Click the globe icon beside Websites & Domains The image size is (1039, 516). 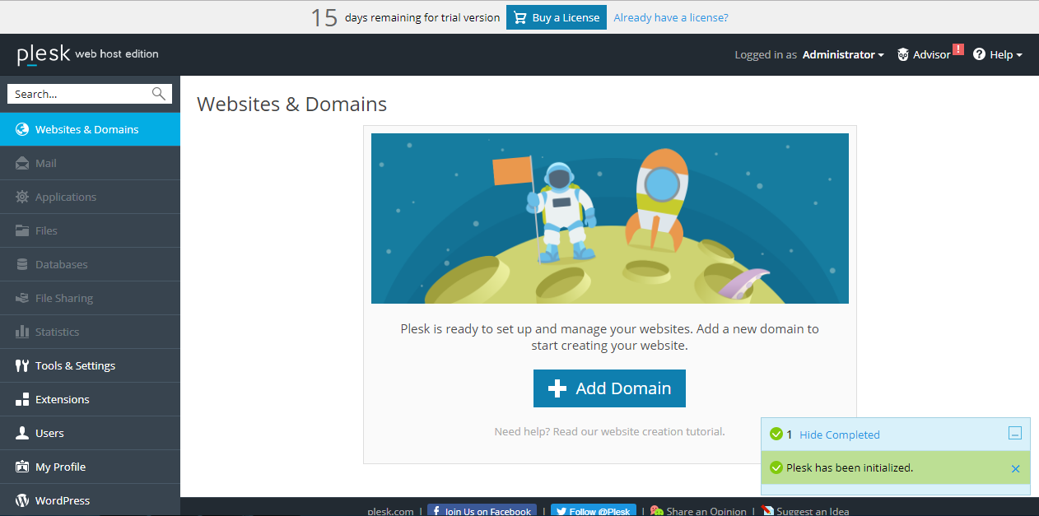click(22, 129)
